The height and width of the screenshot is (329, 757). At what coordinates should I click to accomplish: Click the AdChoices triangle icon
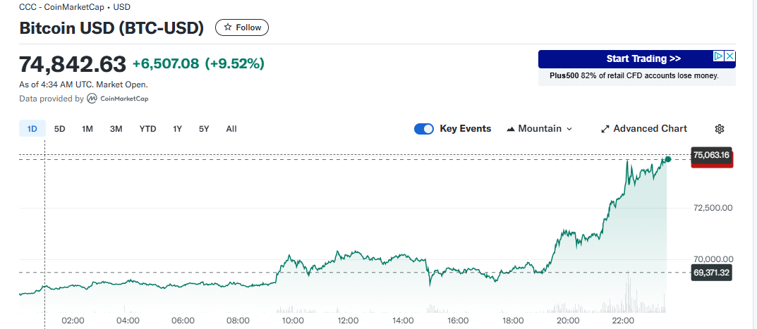tap(720, 56)
